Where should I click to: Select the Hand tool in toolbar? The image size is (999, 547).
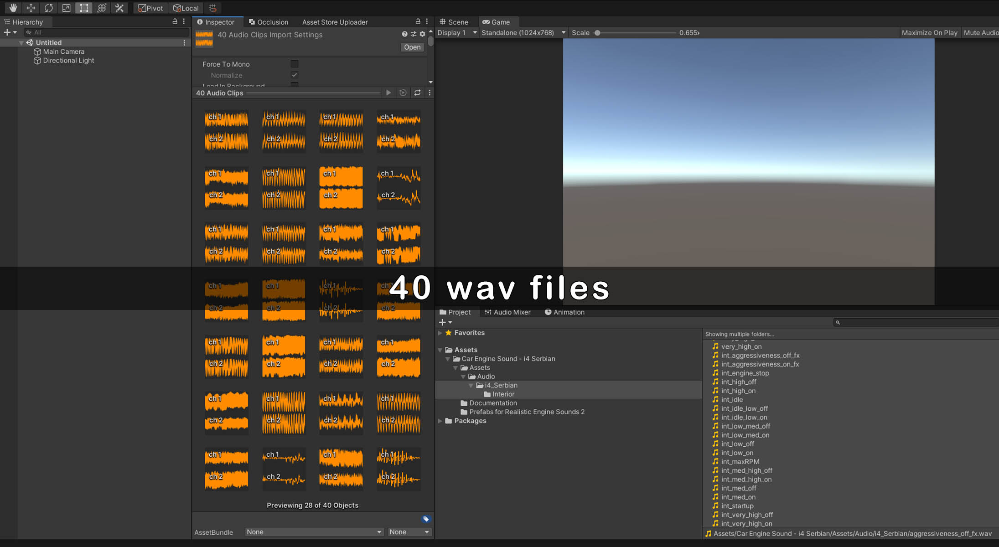[13, 8]
